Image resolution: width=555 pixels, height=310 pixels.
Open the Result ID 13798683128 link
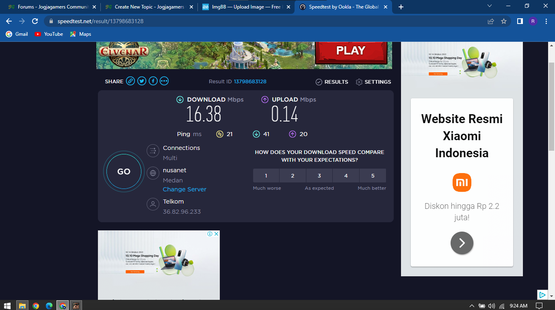(x=250, y=82)
